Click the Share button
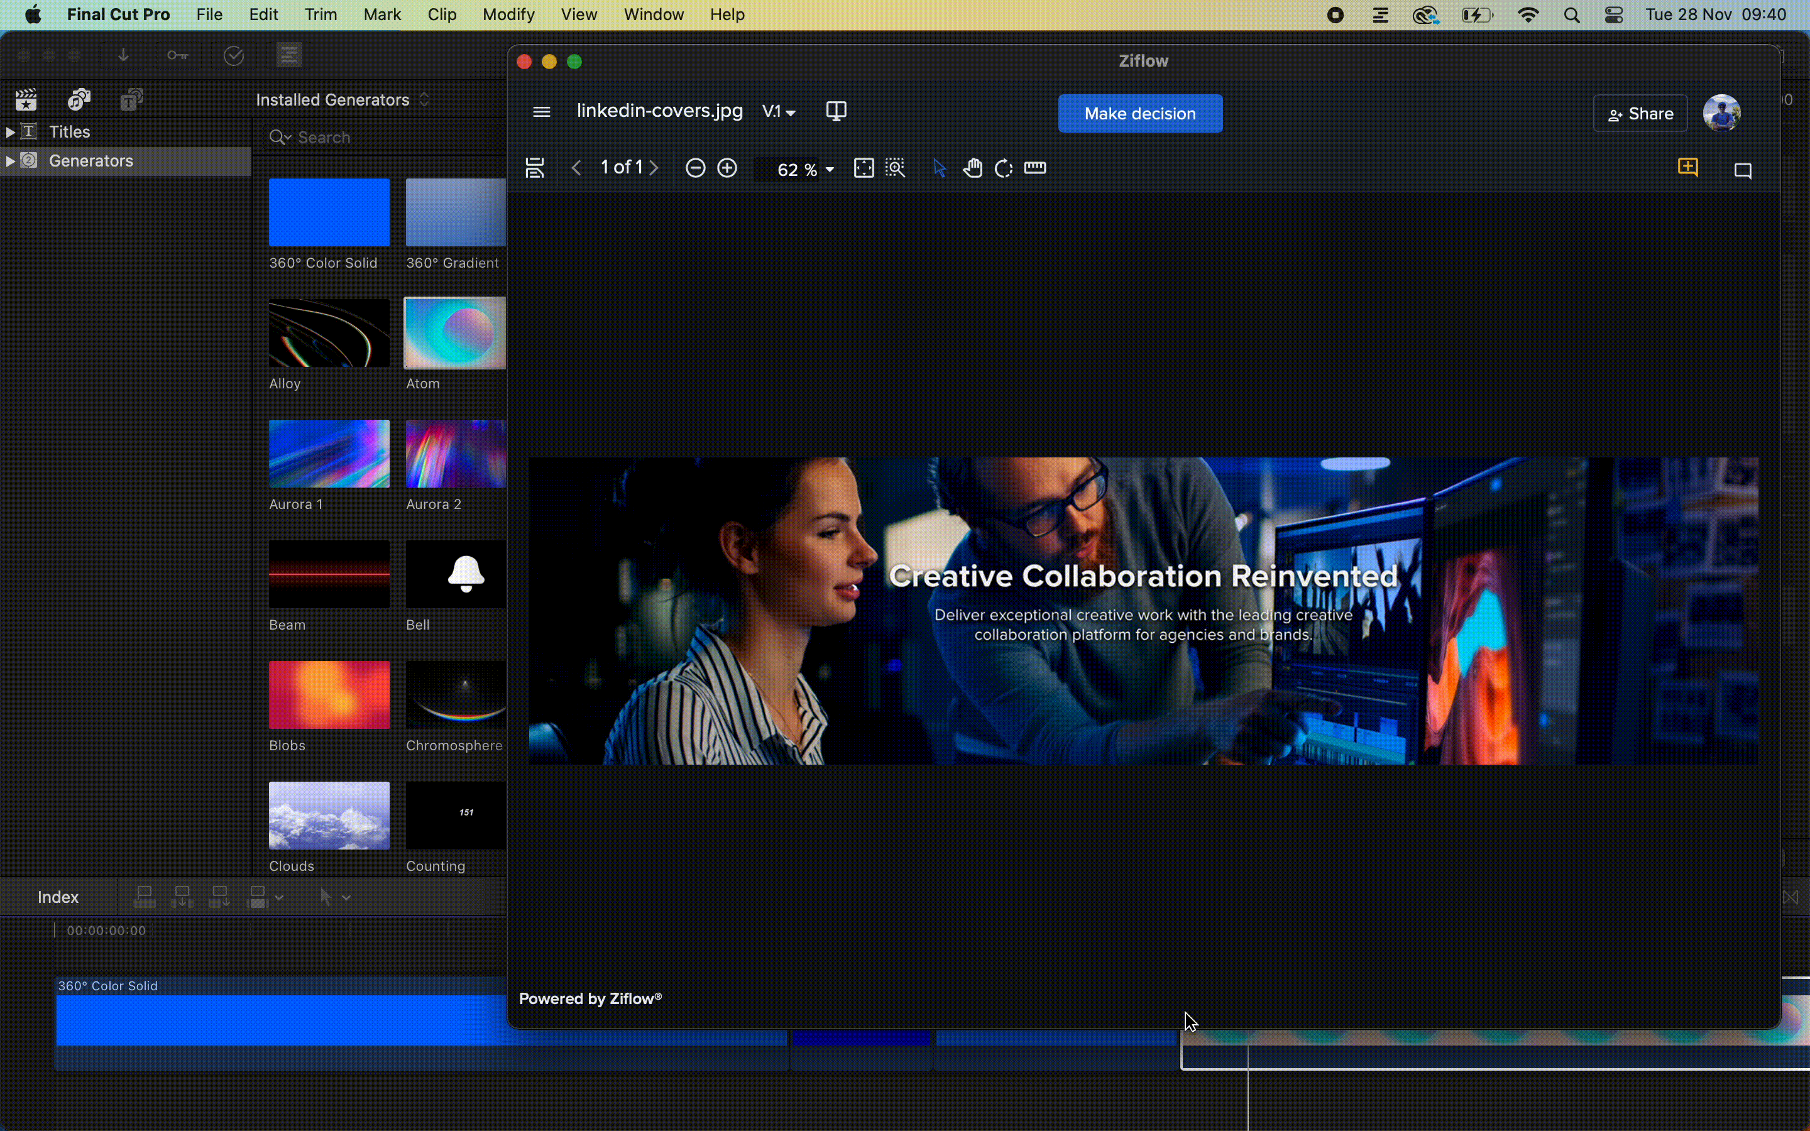Screen dimensions: 1810x1131 coord(1640,114)
